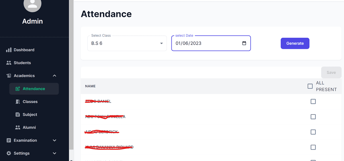This screenshot has width=344, height=161.
Task: Click the Subject document icon
Action: pyautogui.click(x=17, y=114)
